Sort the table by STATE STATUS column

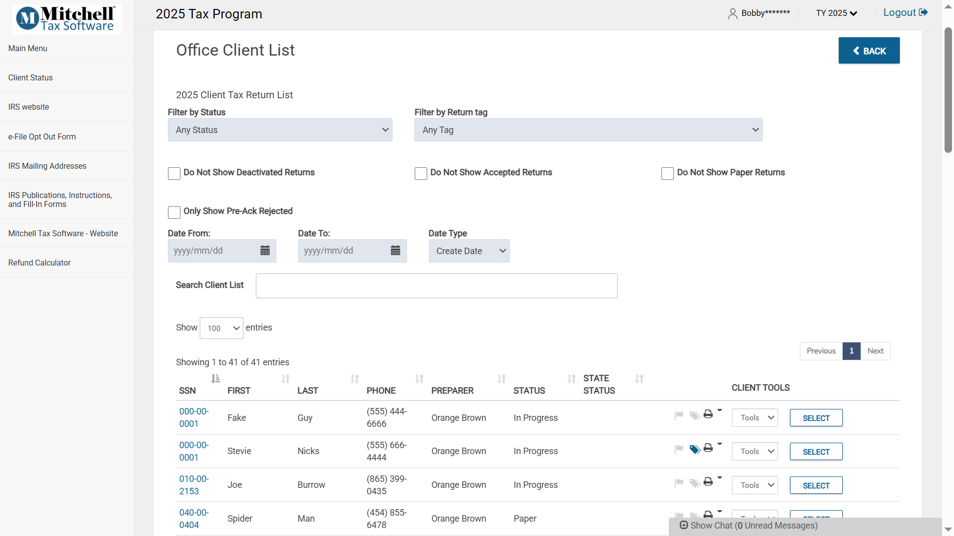(639, 379)
